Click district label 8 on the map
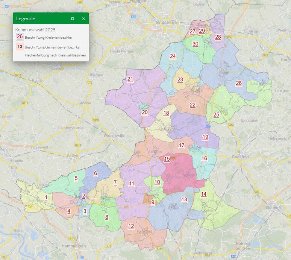 coord(107,217)
